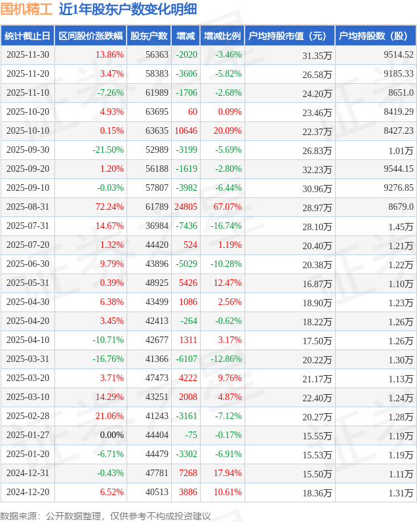417x522 pixels.
Task: Select the 10646 increase value
Action: click(186, 131)
